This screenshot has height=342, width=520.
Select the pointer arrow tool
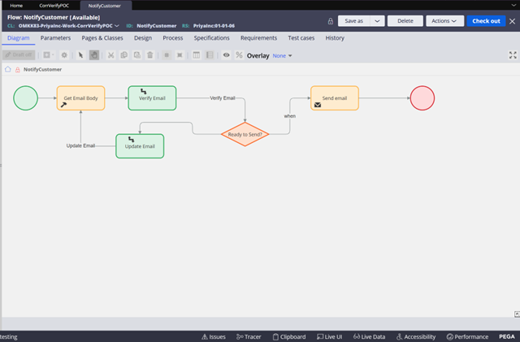point(80,55)
